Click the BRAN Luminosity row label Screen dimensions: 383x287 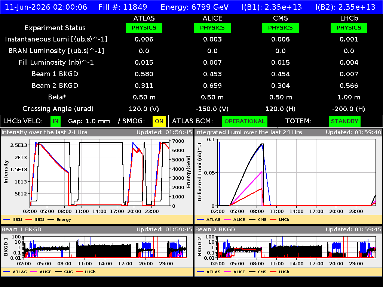pos(56,51)
